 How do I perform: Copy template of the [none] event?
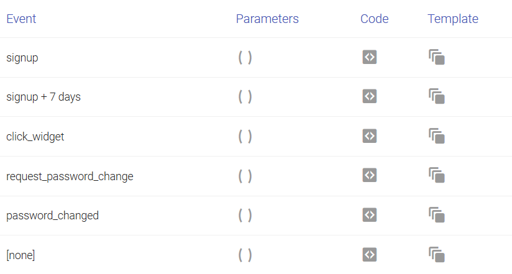click(437, 255)
